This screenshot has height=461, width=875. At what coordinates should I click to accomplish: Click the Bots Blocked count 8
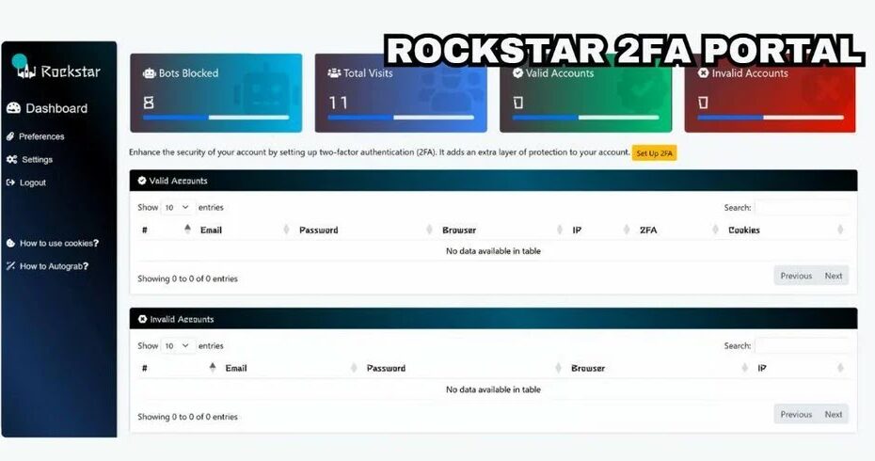click(x=149, y=103)
